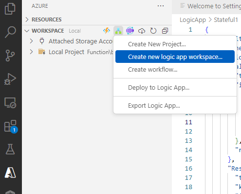The width and height of the screenshot is (241, 194).
Task: Expand Attached Storage Accounts node
Action: (31, 41)
